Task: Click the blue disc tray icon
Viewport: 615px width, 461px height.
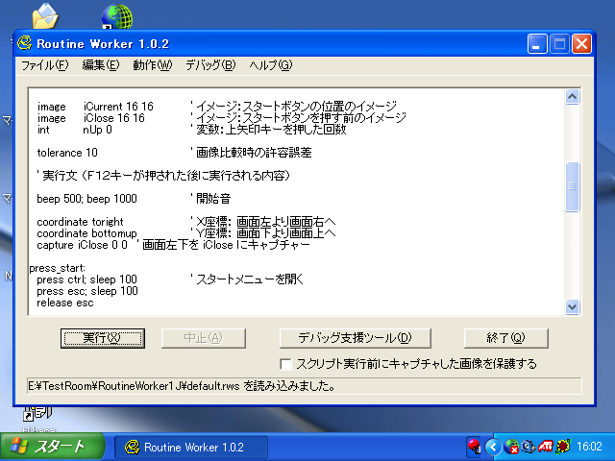Action: pyautogui.click(x=528, y=447)
